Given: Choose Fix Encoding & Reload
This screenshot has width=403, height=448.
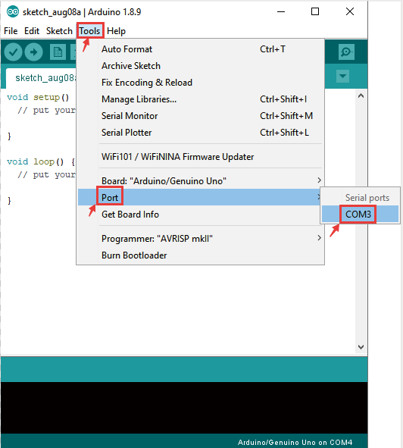Looking at the screenshot, I should pyautogui.click(x=201, y=83).
